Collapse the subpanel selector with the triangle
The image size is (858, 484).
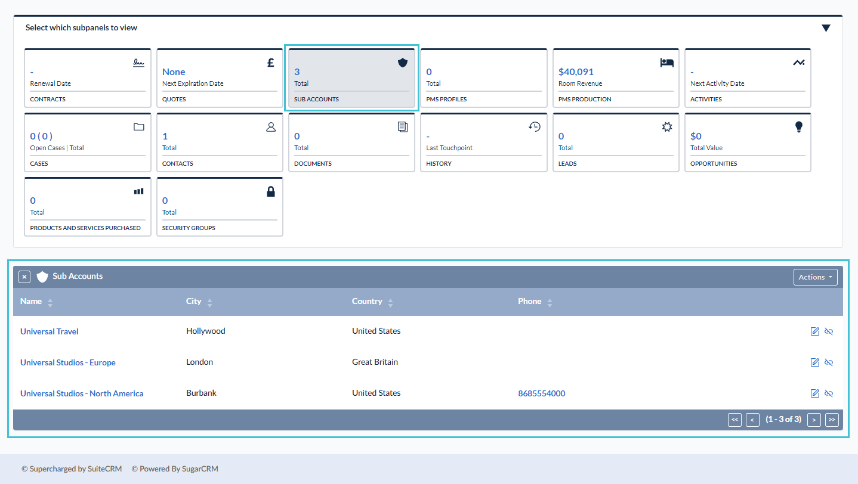coord(826,28)
